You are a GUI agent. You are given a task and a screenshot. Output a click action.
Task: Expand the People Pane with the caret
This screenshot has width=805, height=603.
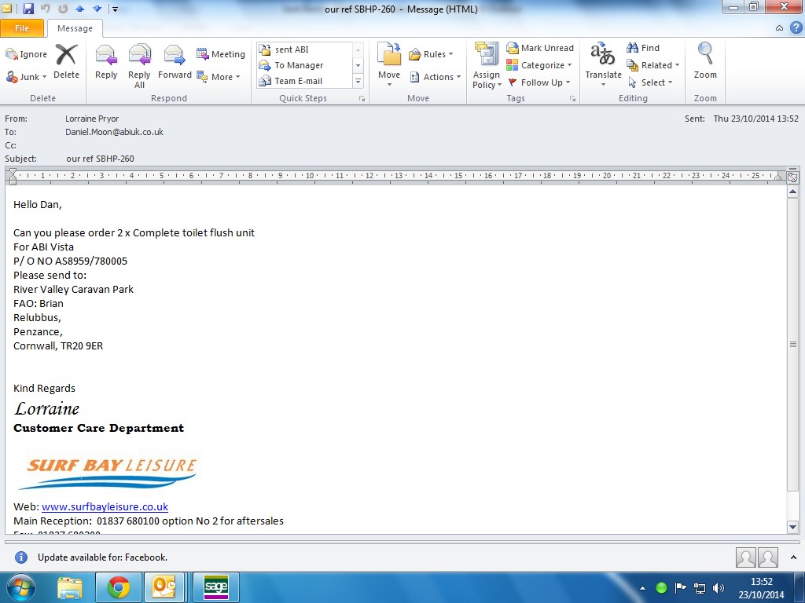tap(794, 557)
